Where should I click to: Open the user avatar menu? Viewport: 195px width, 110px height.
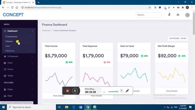pos(187,15)
